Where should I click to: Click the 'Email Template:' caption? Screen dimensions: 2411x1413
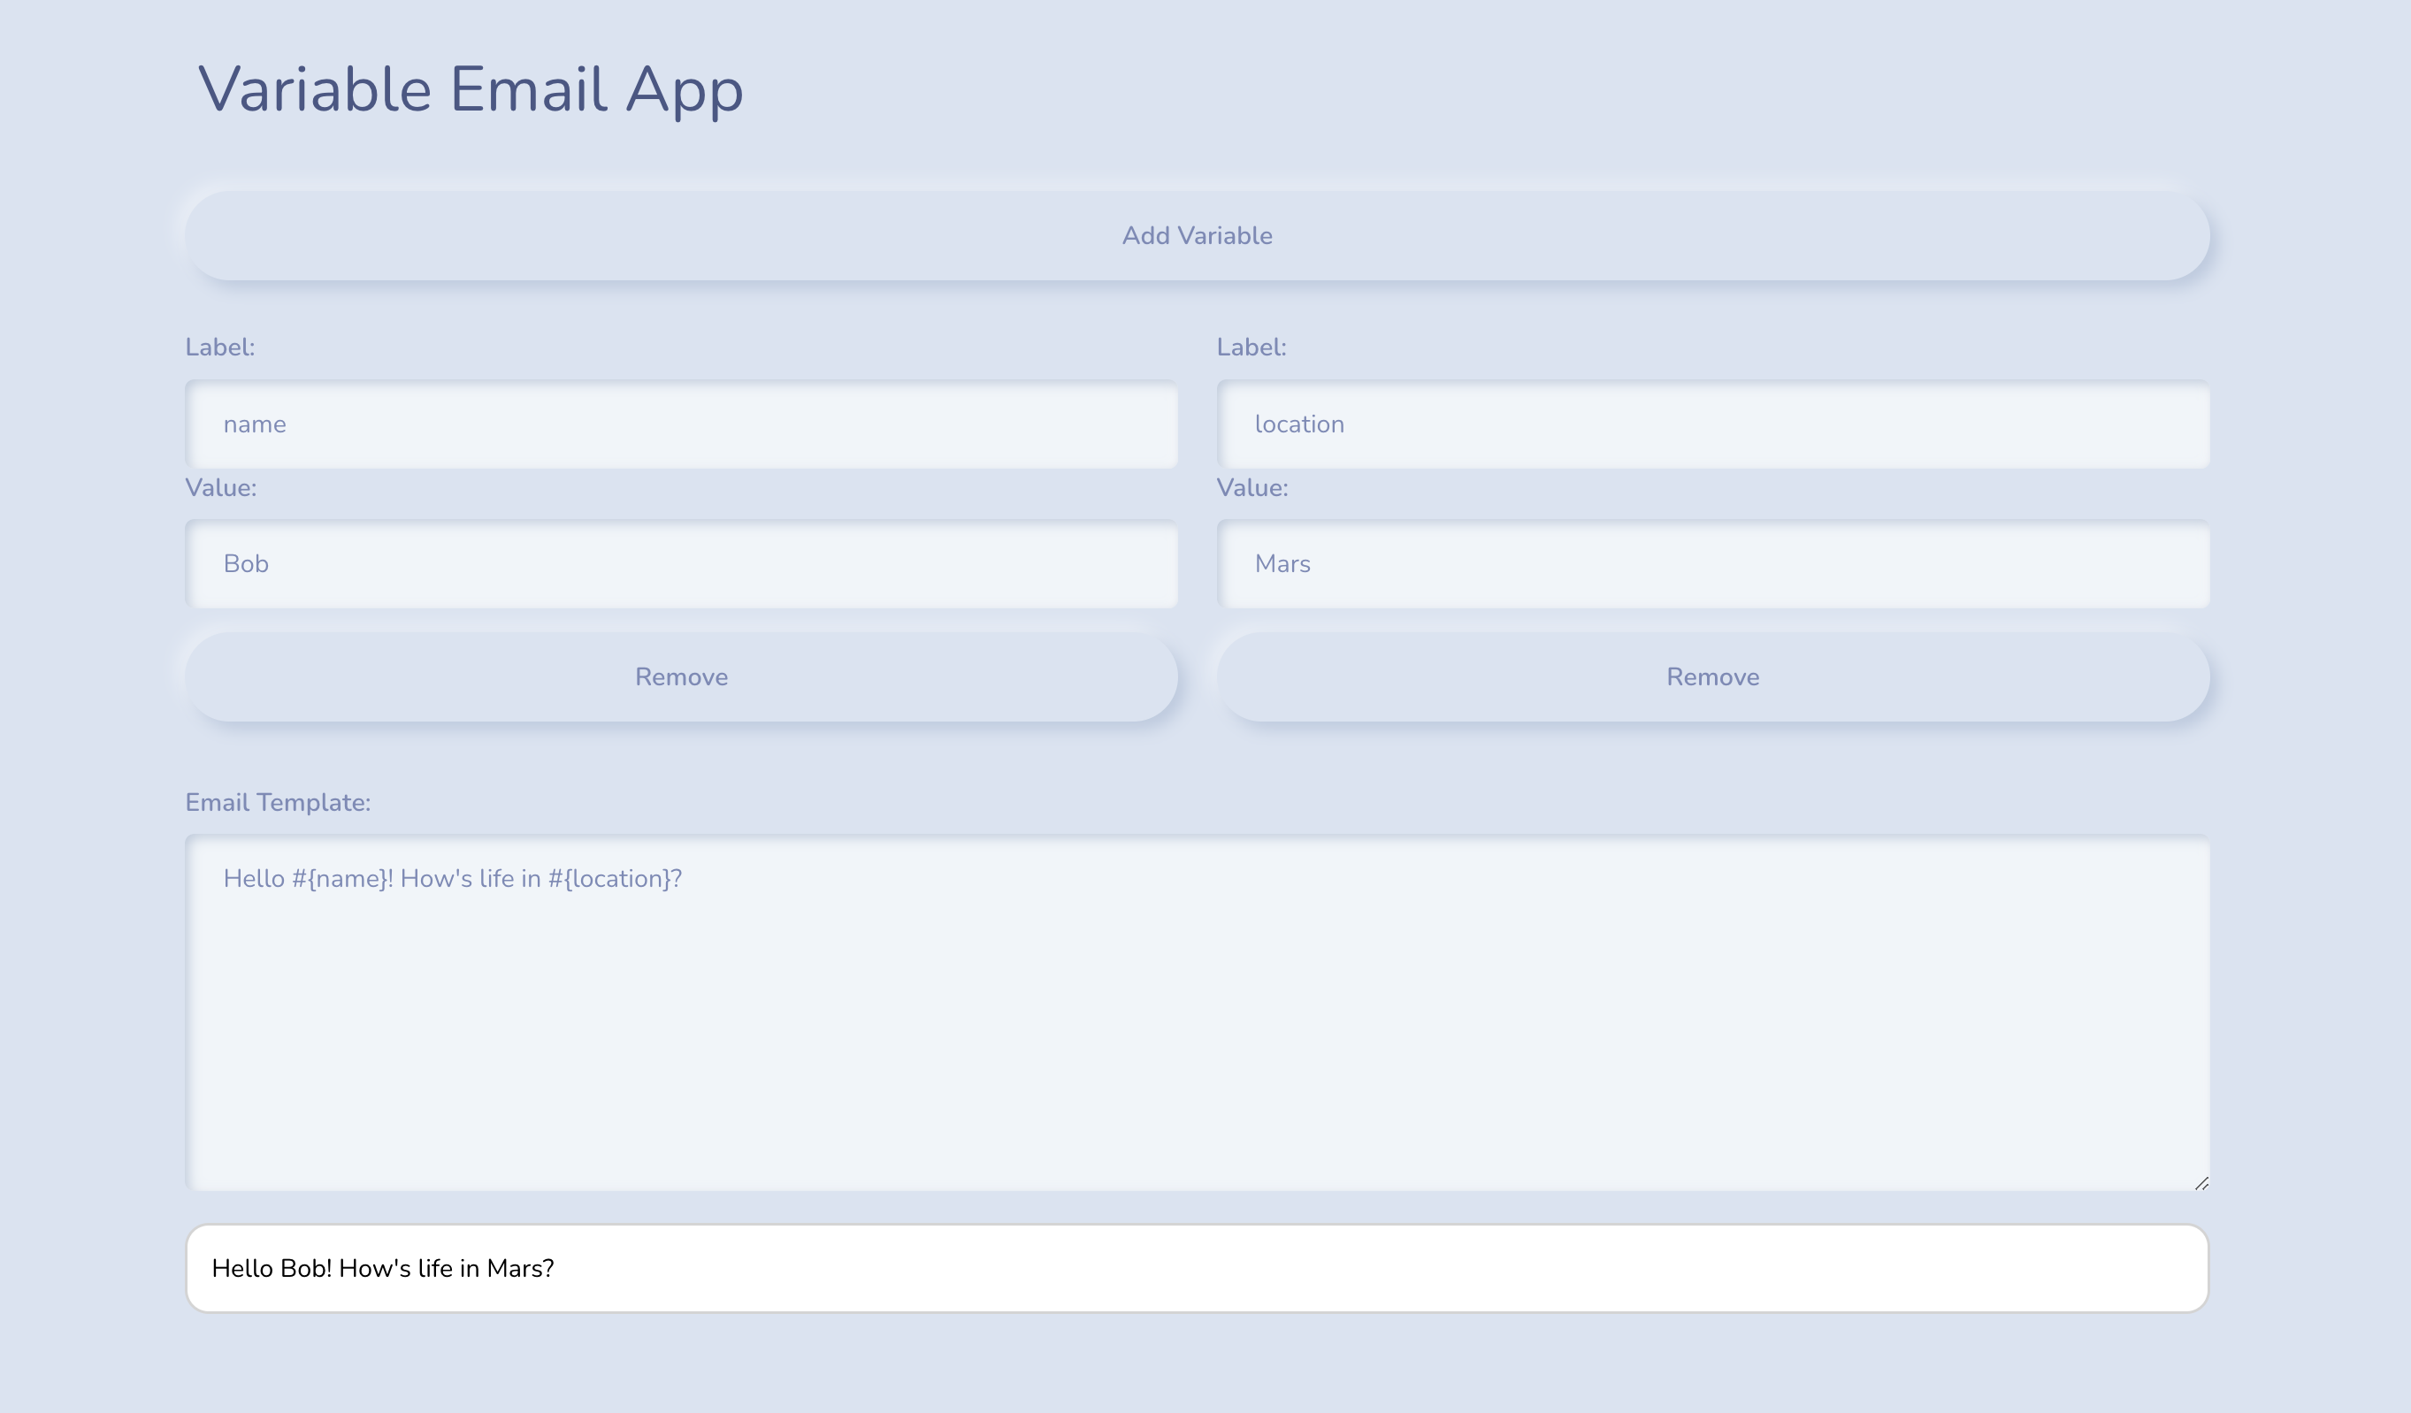tap(278, 803)
